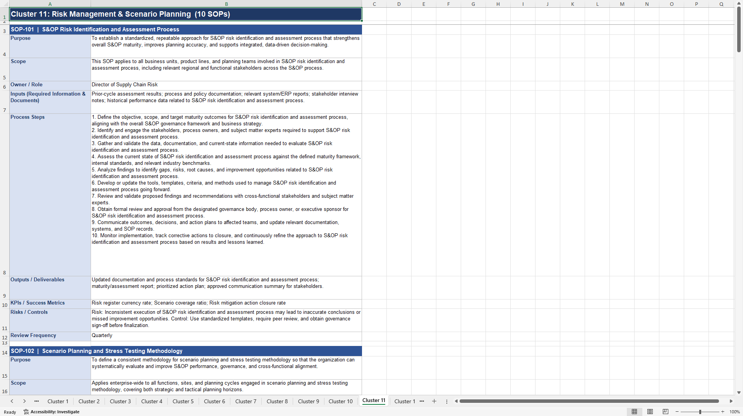Switch to Normal view
The width and height of the screenshot is (743, 416).
click(x=634, y=412)
